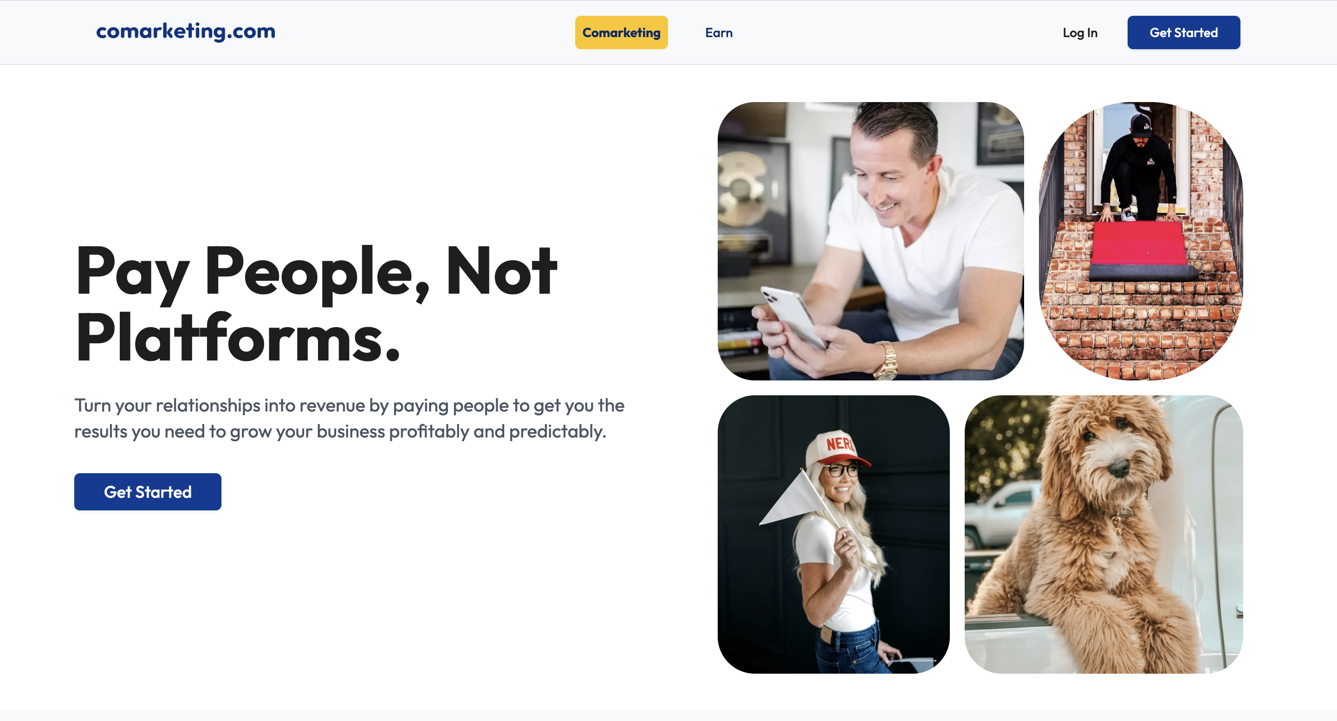The image size is (1337, 721).
Task: Click the Log In link
Action: 1080,32
